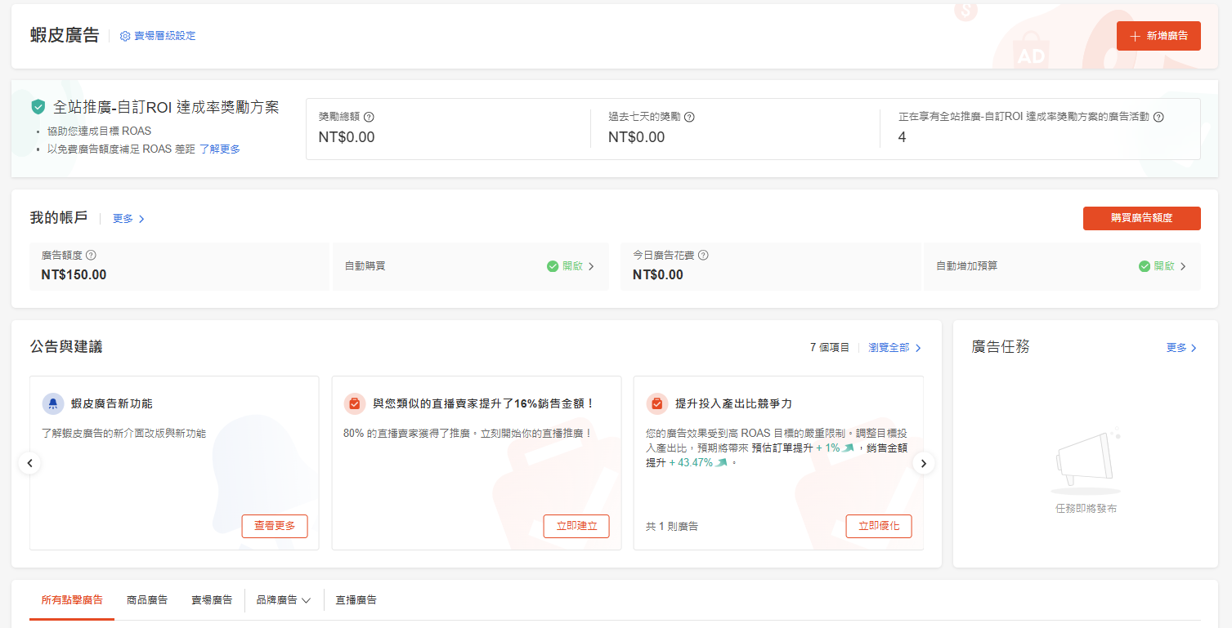Viewport: 1232px width, 628px height.
Task: Open help icon next to 廣告額度
Action: coord(91,255)
